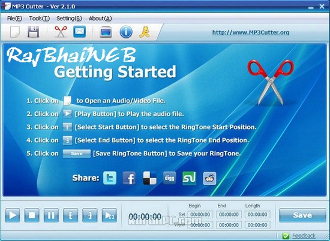Minimize the MP3 Cutter window
Screen dimensions: 330x241
(311, 7)
